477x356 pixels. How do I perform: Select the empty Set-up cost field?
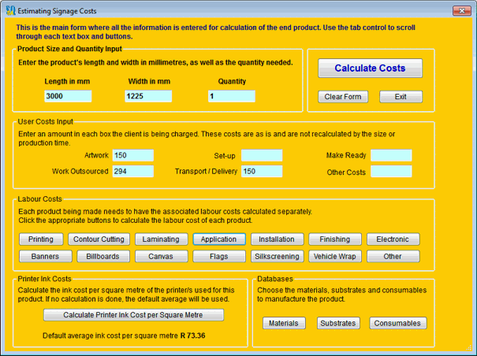261,156
